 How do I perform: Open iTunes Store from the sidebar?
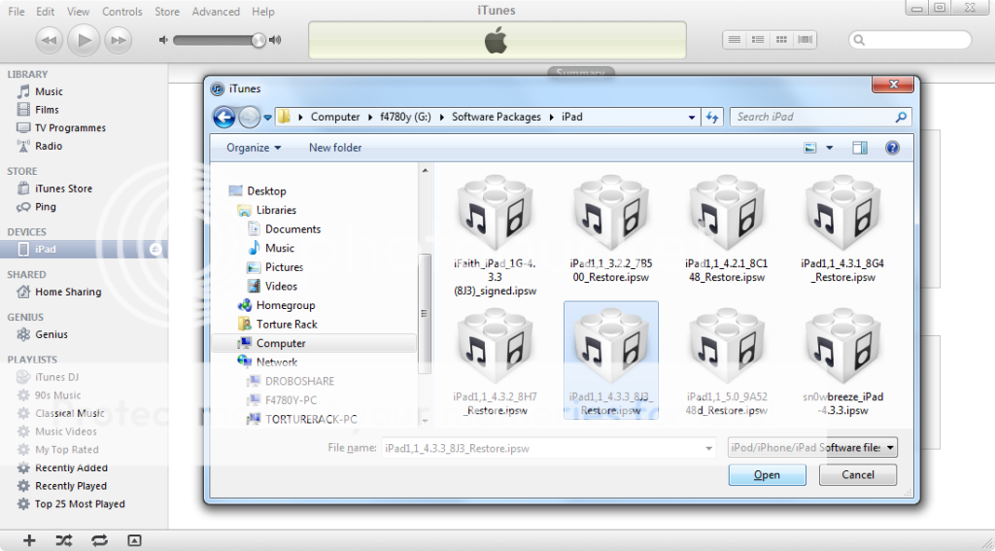pos(63,189)
